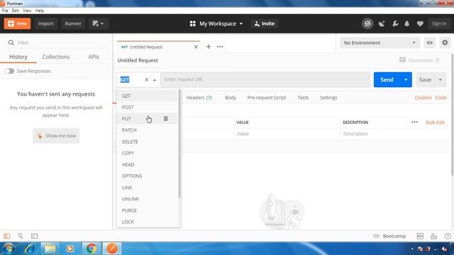454x255 pixels.
Task: Clear the method field with the X
Action: [147, 80]
